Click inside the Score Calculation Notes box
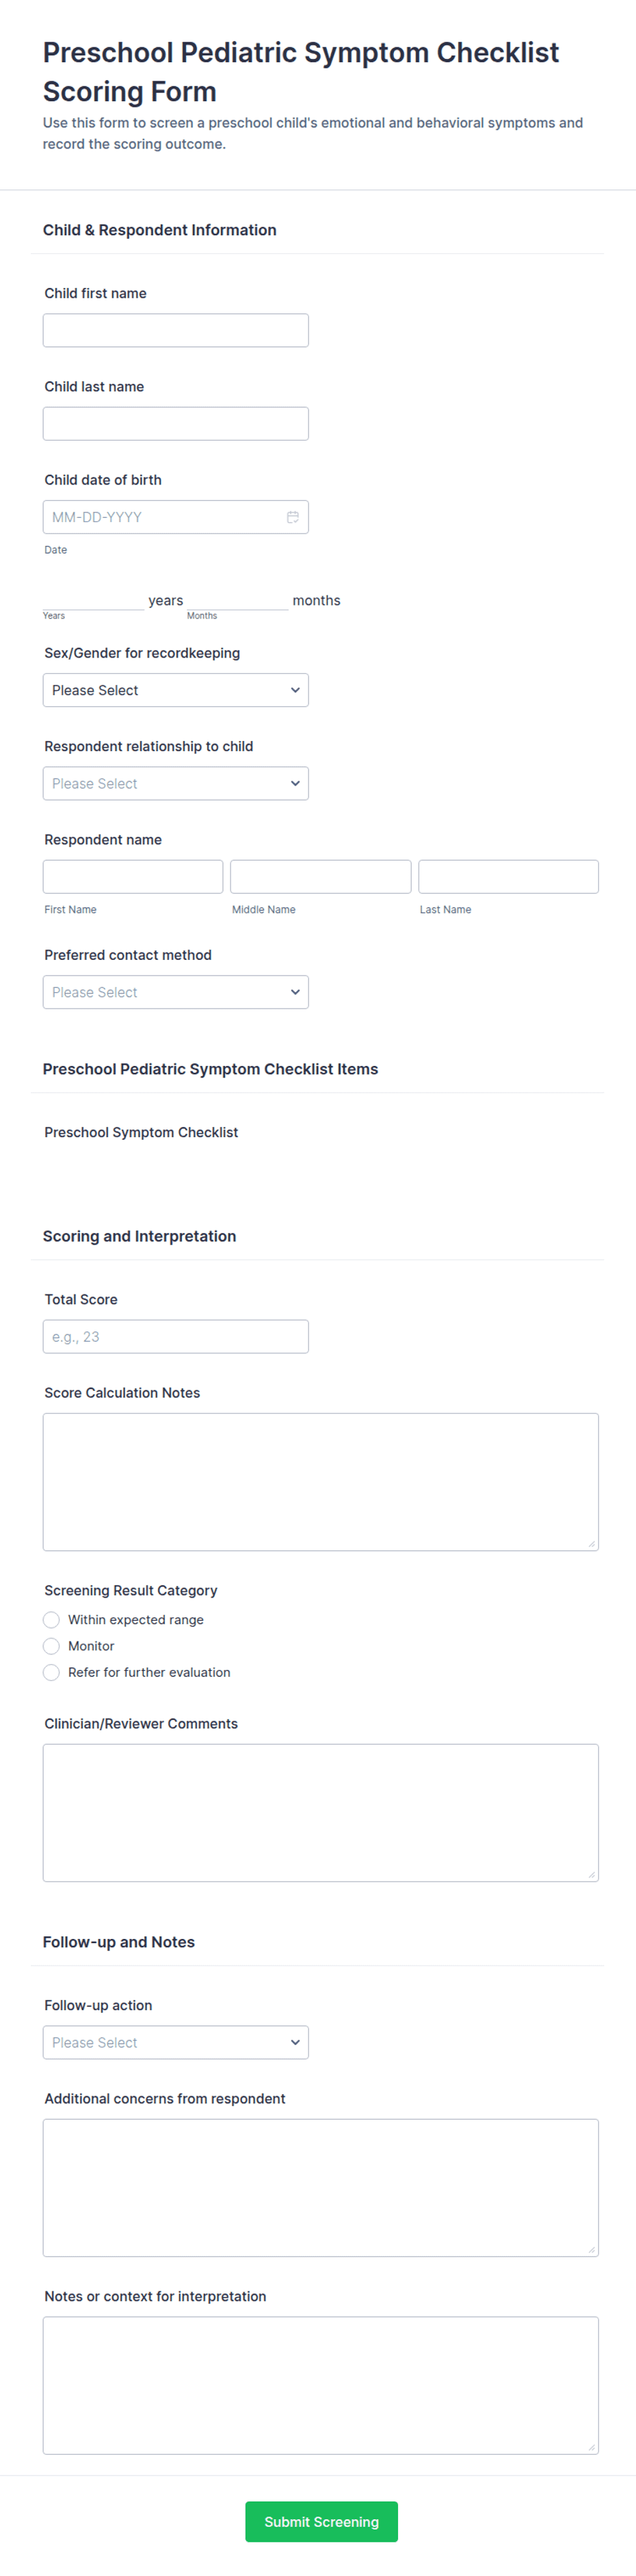Image resolution: width=636 pixels, height=2576 pixels. pyautogui.click(x=321, y=1481)
